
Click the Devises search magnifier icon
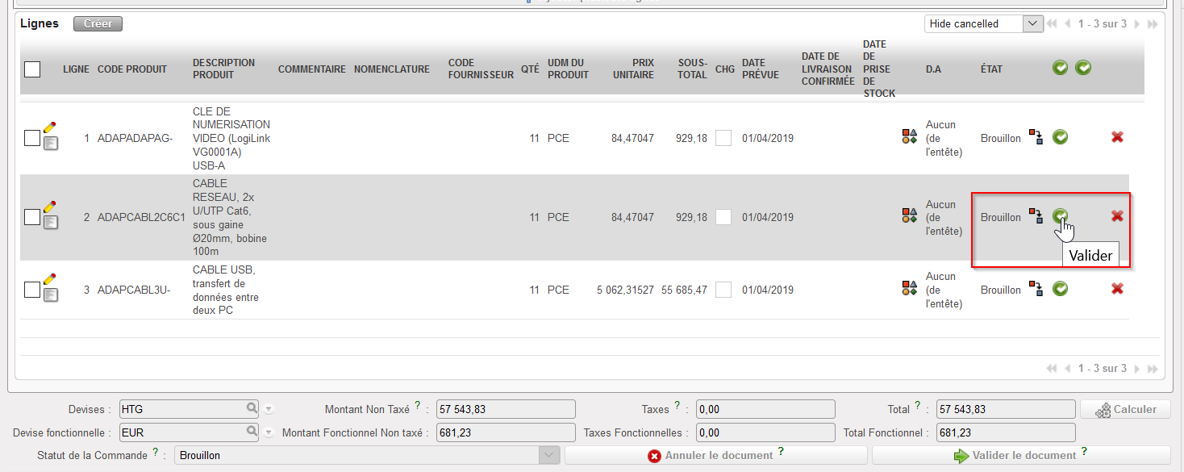click(252, 409)
